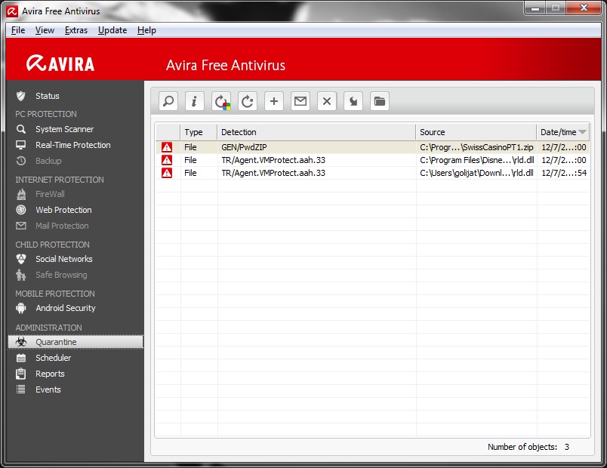Sort by Type column header
This screenshot has height=468, width=607.
[x=199, y=132]
